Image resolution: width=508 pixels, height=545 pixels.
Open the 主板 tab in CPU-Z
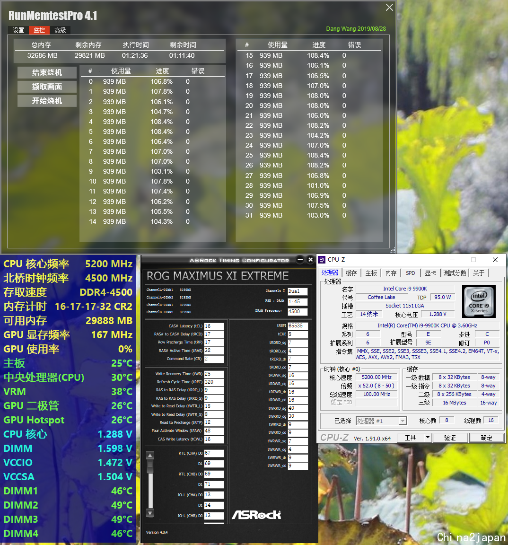[371, 273]
